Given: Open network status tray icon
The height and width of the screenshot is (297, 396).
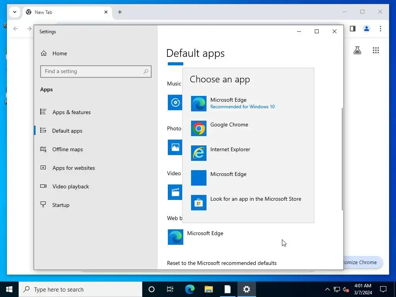Looking at the screenshot, I should pyautogui.click(x=337, y=289).
